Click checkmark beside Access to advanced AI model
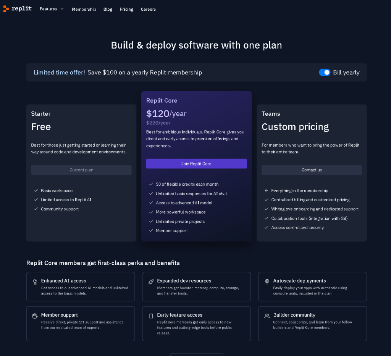 click(151, 202)
